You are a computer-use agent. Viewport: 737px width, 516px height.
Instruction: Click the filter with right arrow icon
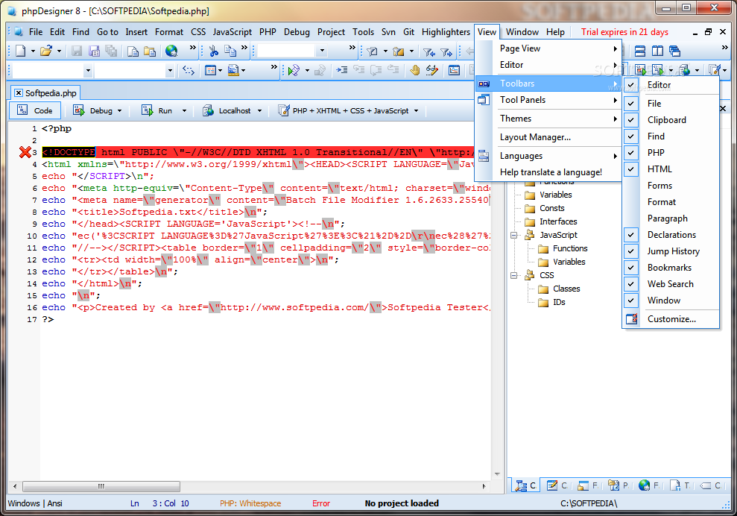(x=446, y=51)
